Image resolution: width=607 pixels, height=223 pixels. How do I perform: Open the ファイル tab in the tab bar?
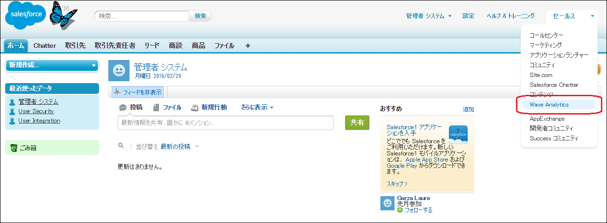tap(224, 46)
